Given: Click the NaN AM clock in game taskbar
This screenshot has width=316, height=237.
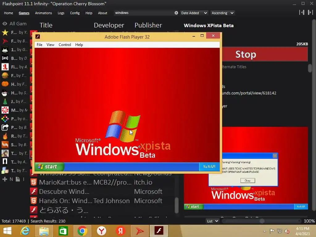Looking at the screenshot, I should pyautogui.click(x=209, y=167).
